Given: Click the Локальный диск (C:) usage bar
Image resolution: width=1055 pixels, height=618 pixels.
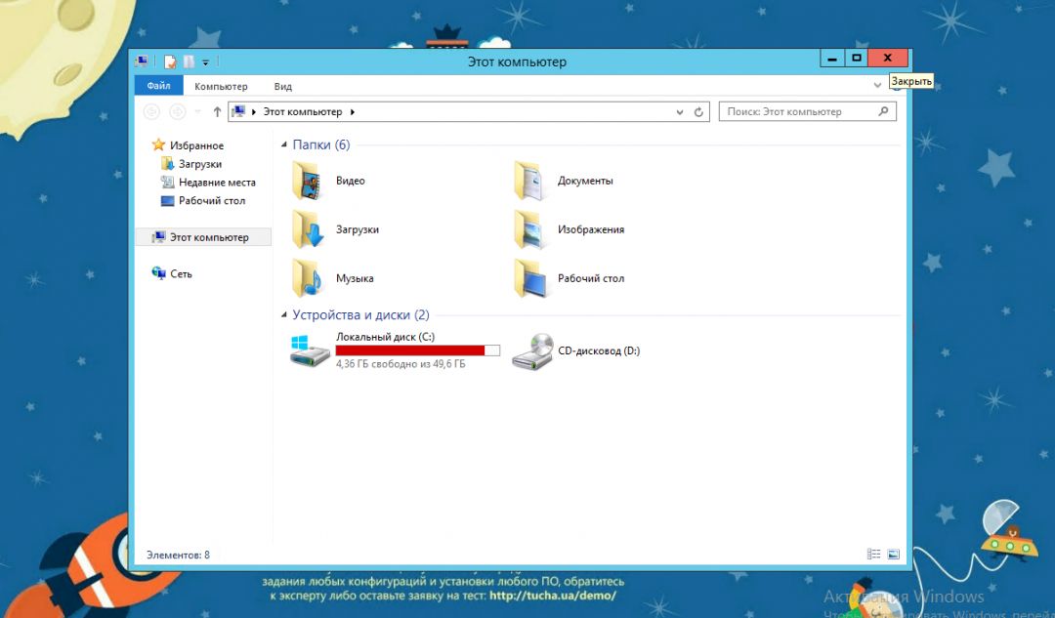Looking at the screenshot, I should point(417,350).
